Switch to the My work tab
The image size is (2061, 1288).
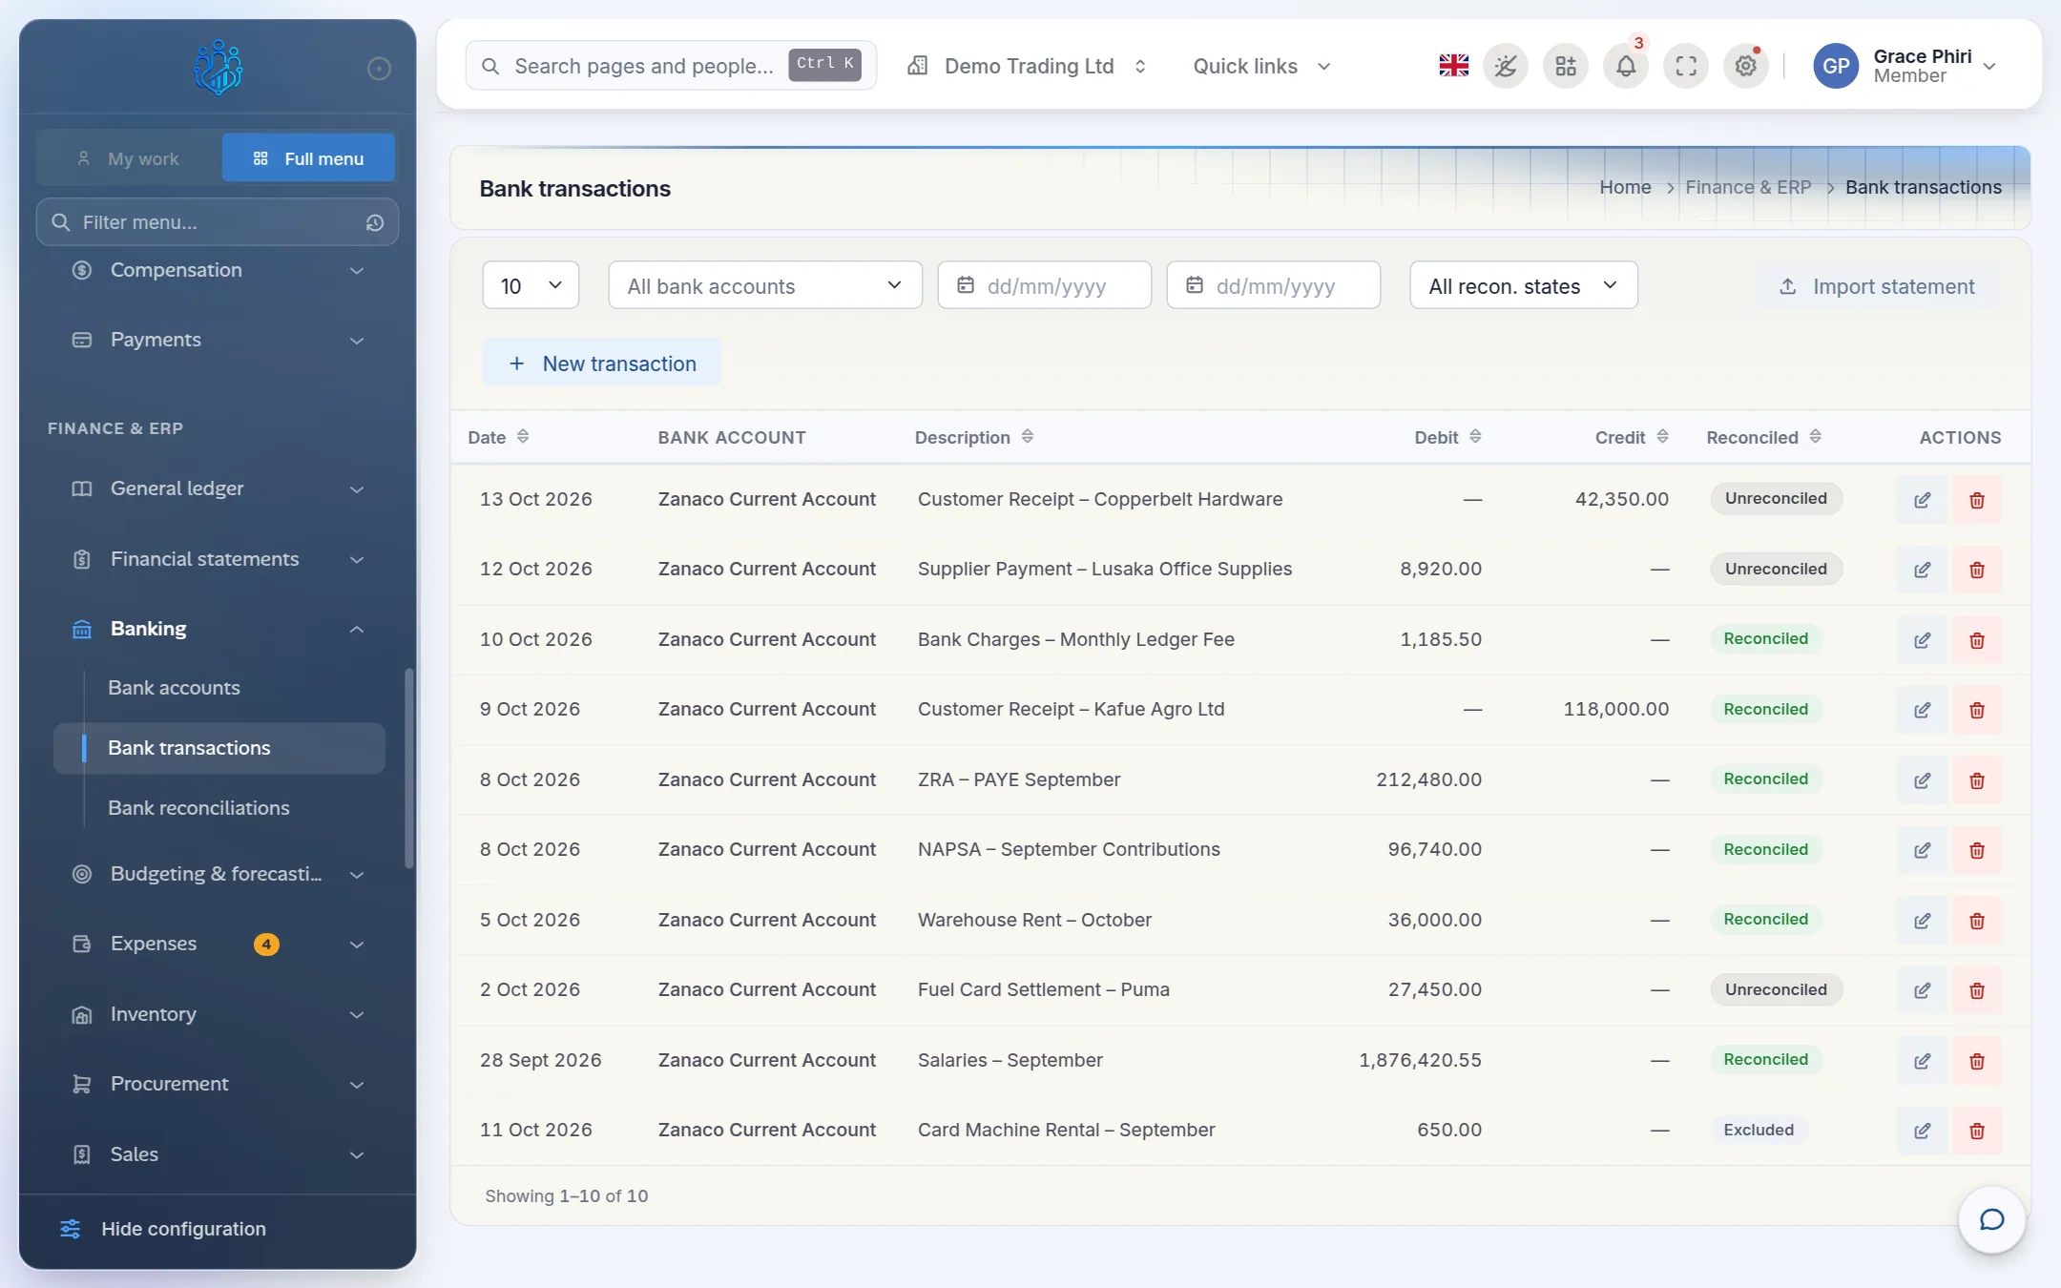(x=129, y=158)
